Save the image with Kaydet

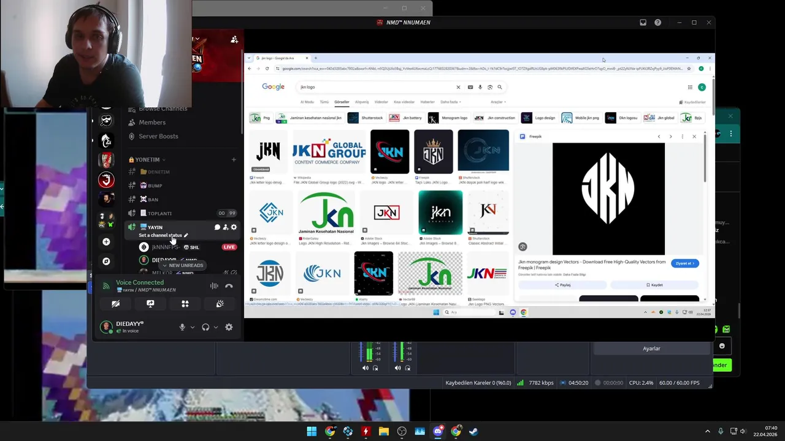click(x=654, y=285)
